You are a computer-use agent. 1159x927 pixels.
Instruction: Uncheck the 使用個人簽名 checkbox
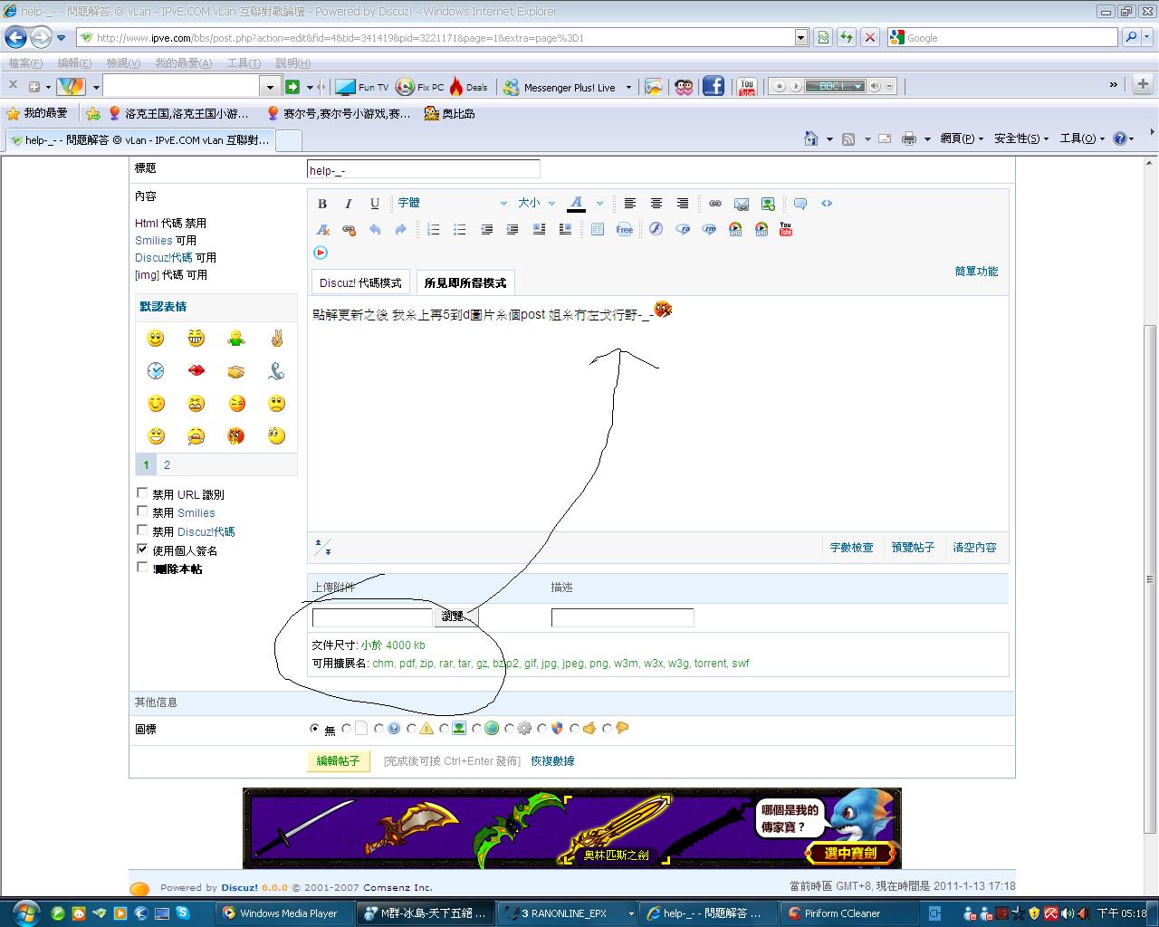[x=142, y=550]
